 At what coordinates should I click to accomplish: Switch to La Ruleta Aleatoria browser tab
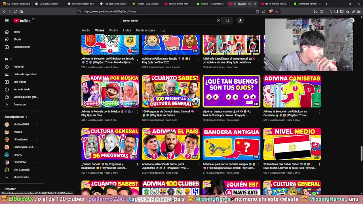(x=48, y=4)
